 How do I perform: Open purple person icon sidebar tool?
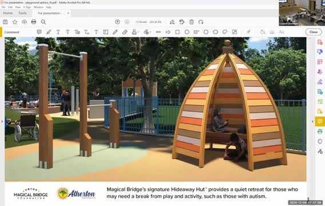click(320, 72)
